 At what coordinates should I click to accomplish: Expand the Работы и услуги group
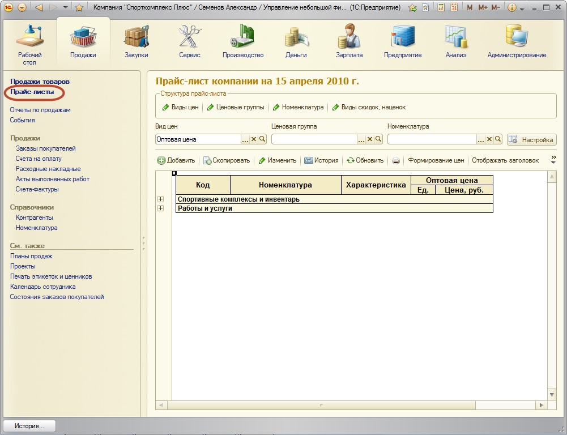coord(161,208)
